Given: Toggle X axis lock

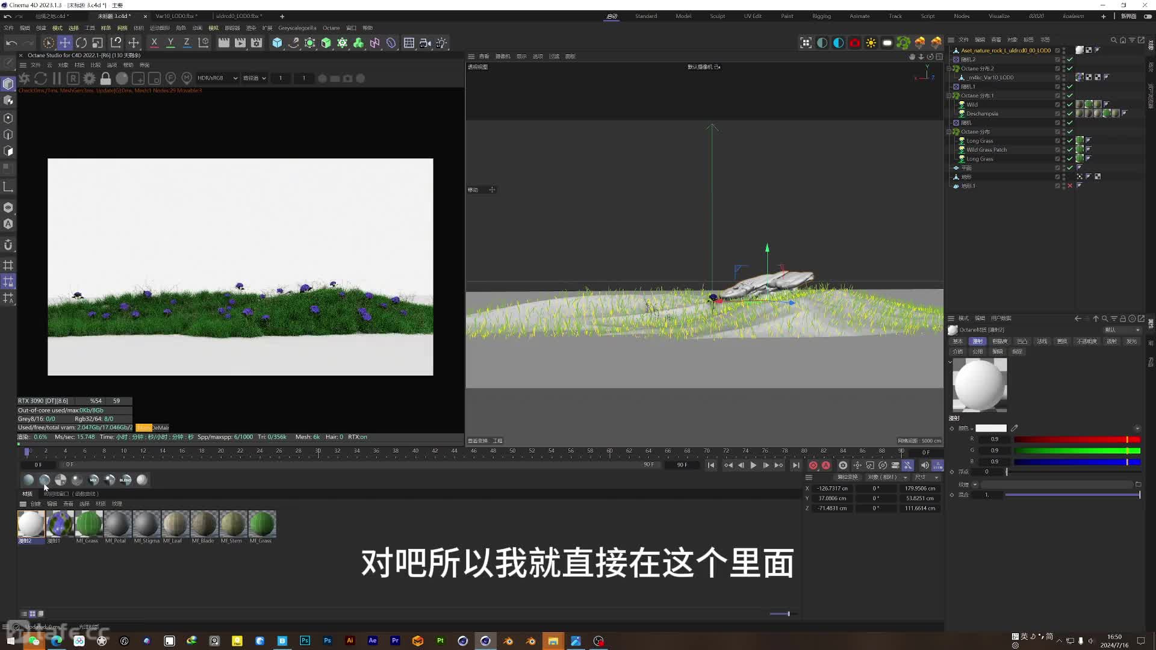Looking at the screenshot, I should 154,43.
